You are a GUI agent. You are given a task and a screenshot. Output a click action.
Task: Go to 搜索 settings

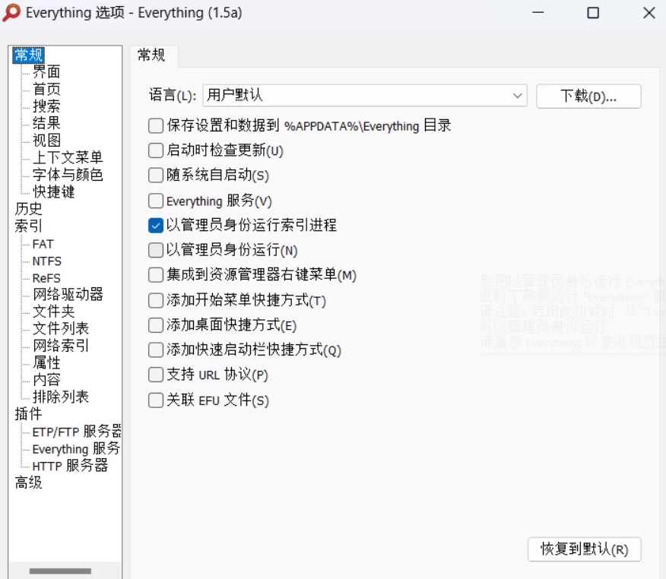coord(46,106)
